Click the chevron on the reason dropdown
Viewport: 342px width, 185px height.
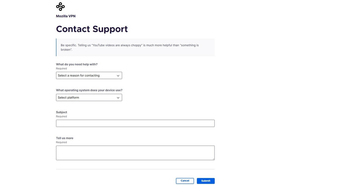pyautogui.click(x=118, y=76)
